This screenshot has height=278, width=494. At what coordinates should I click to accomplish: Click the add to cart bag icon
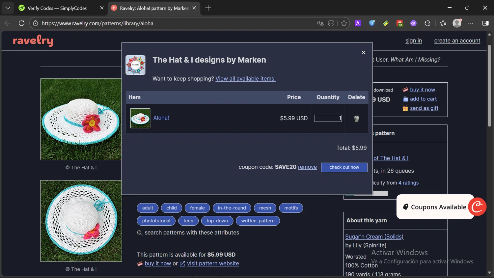click(405, 99)
